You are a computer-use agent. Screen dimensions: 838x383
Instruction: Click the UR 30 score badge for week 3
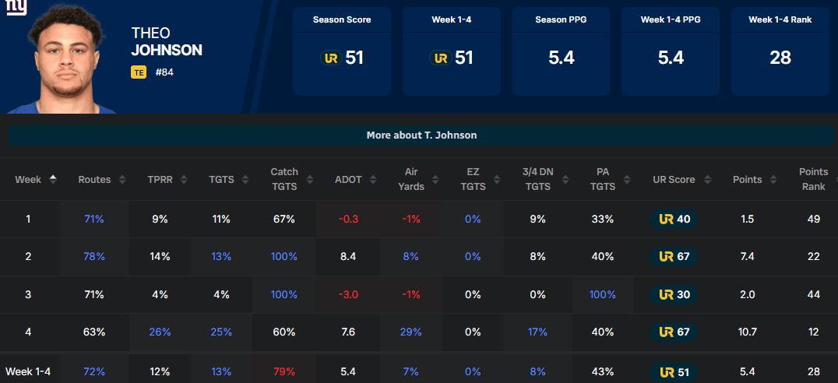674,294
